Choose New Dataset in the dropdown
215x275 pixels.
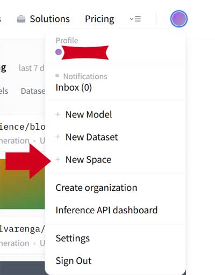92,137
